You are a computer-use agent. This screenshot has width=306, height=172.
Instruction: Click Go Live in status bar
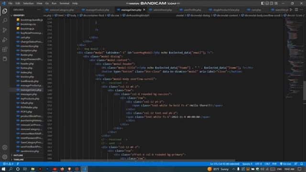click(x=285, y=164)
